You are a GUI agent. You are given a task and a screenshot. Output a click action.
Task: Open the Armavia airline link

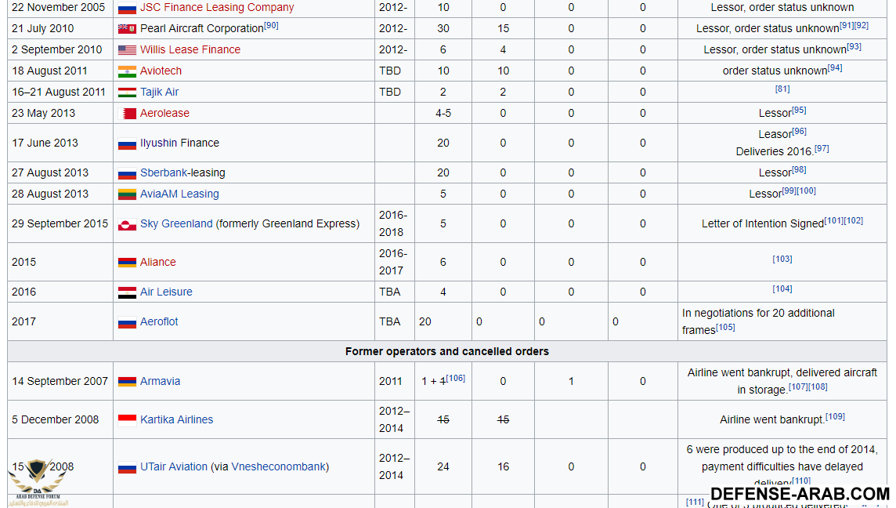tap(160, 382)
